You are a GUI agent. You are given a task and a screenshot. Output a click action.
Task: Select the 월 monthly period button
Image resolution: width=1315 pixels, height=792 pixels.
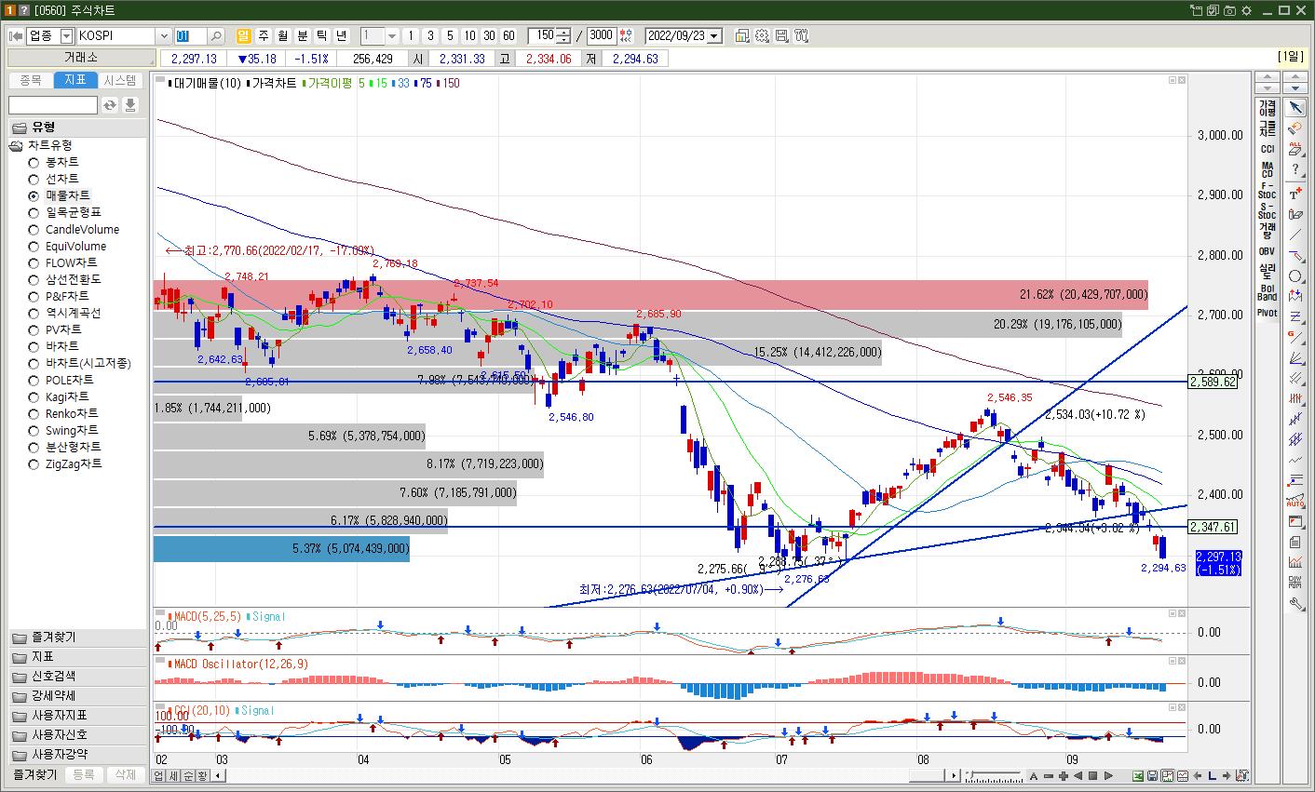point(283,35)
